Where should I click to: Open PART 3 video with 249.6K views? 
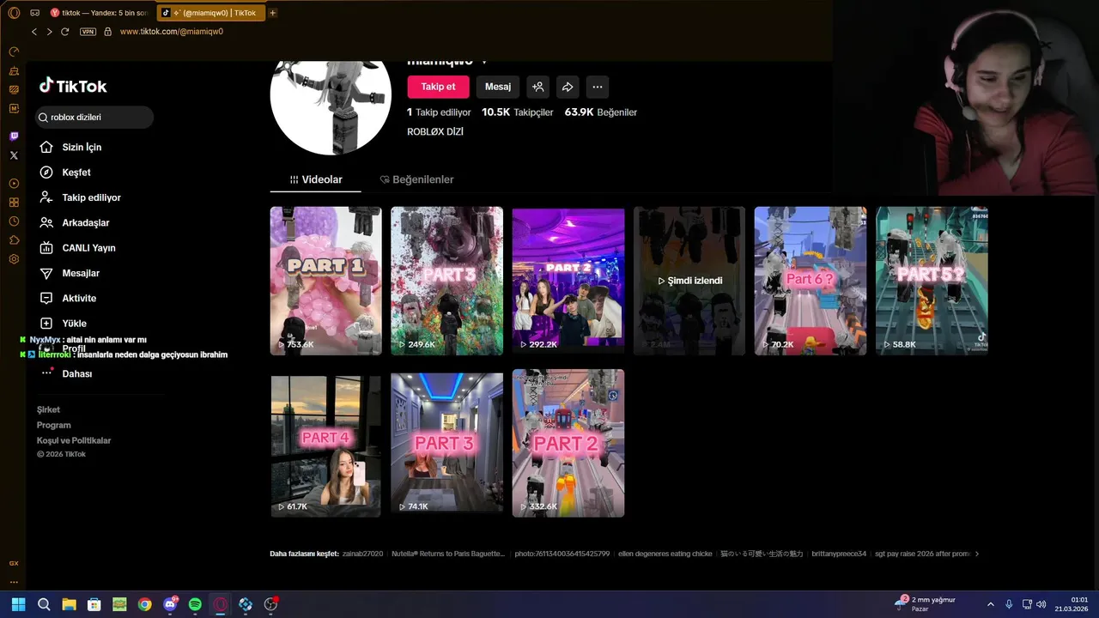(447, 281)
